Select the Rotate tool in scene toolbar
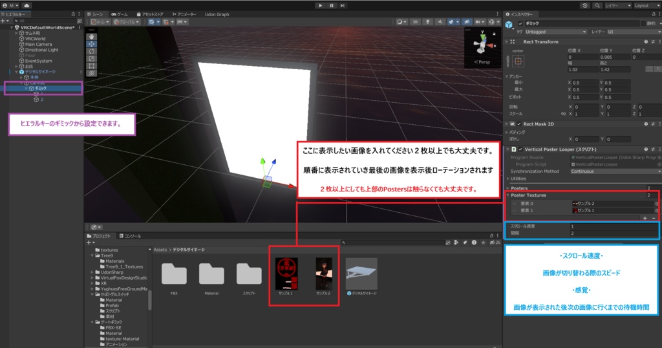Viewport: 662px width, 348px height. pos(92,51)
